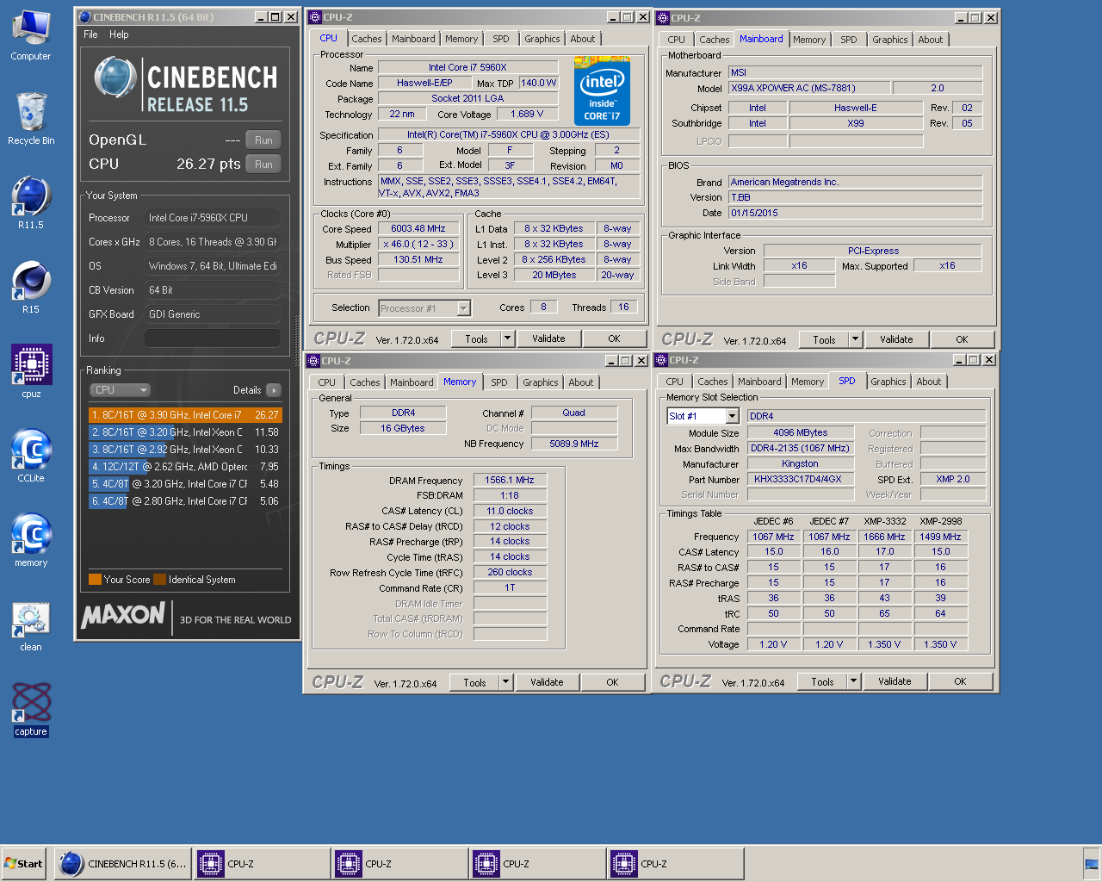This screenshot has height=882, width=1102.
Task: Switch to CINEBENCH R11.5 taskbar item
Action: click(123, 863)
